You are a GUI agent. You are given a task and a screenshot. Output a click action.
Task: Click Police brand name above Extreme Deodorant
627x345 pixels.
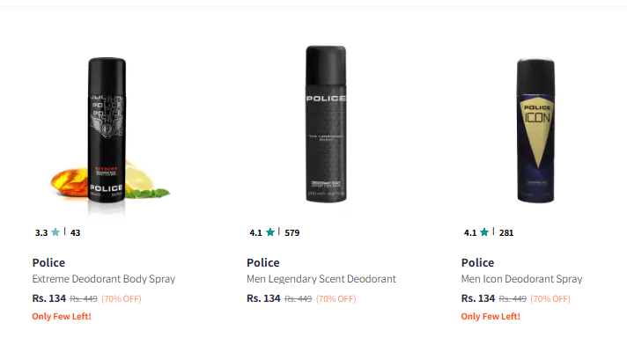[x=48, y=262]
